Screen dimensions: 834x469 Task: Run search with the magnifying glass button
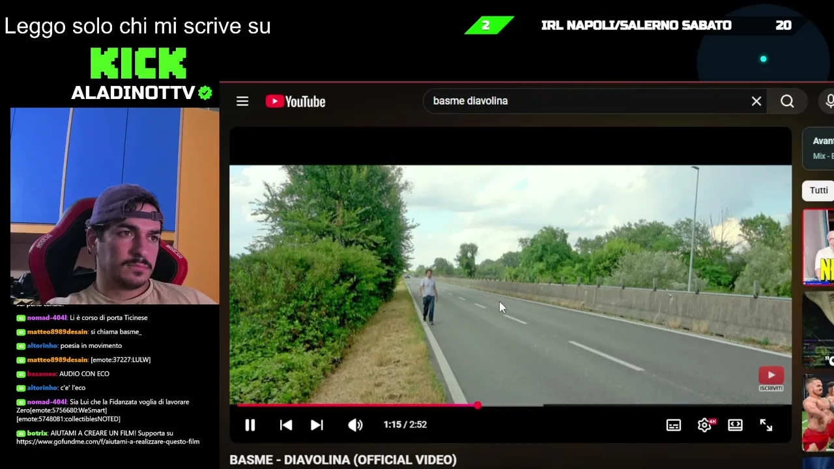(x=787, y=101)
